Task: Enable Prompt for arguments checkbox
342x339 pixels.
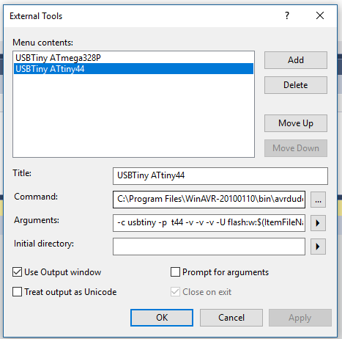Action: pyautogui.click(x=175, y=272)
